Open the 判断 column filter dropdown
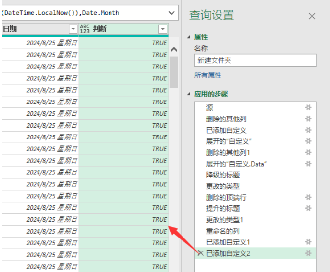Image resolution: width=330 pixels, height=272 pixels. click(163, 29)
